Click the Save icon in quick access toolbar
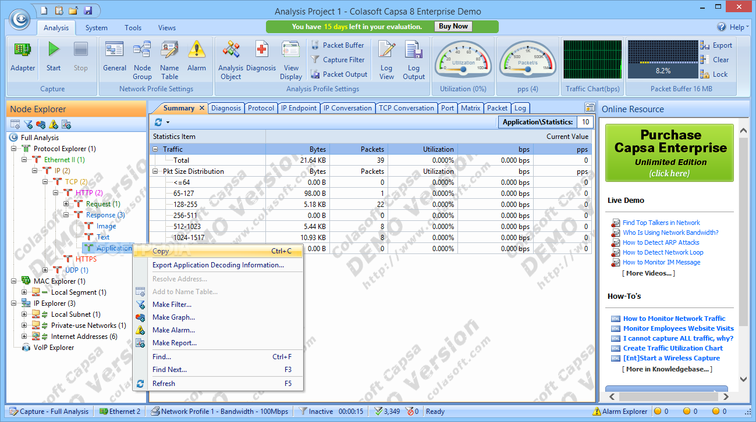This screenshot has height=422, width=756. tap(88, 10)
